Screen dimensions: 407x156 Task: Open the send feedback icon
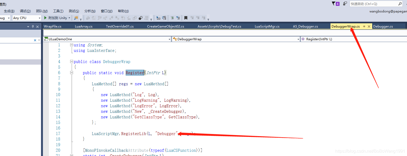tap(345, 4)
